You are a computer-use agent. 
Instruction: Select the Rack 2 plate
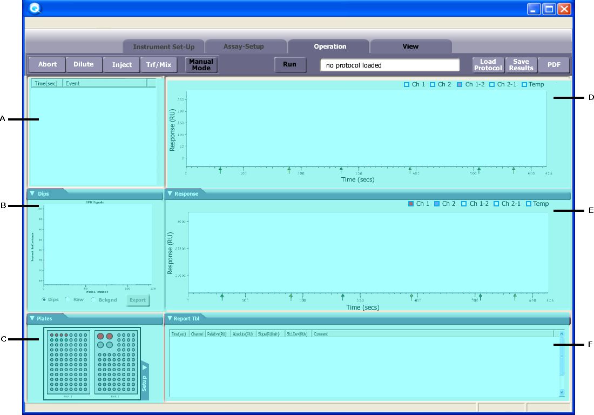pos(116,363)
